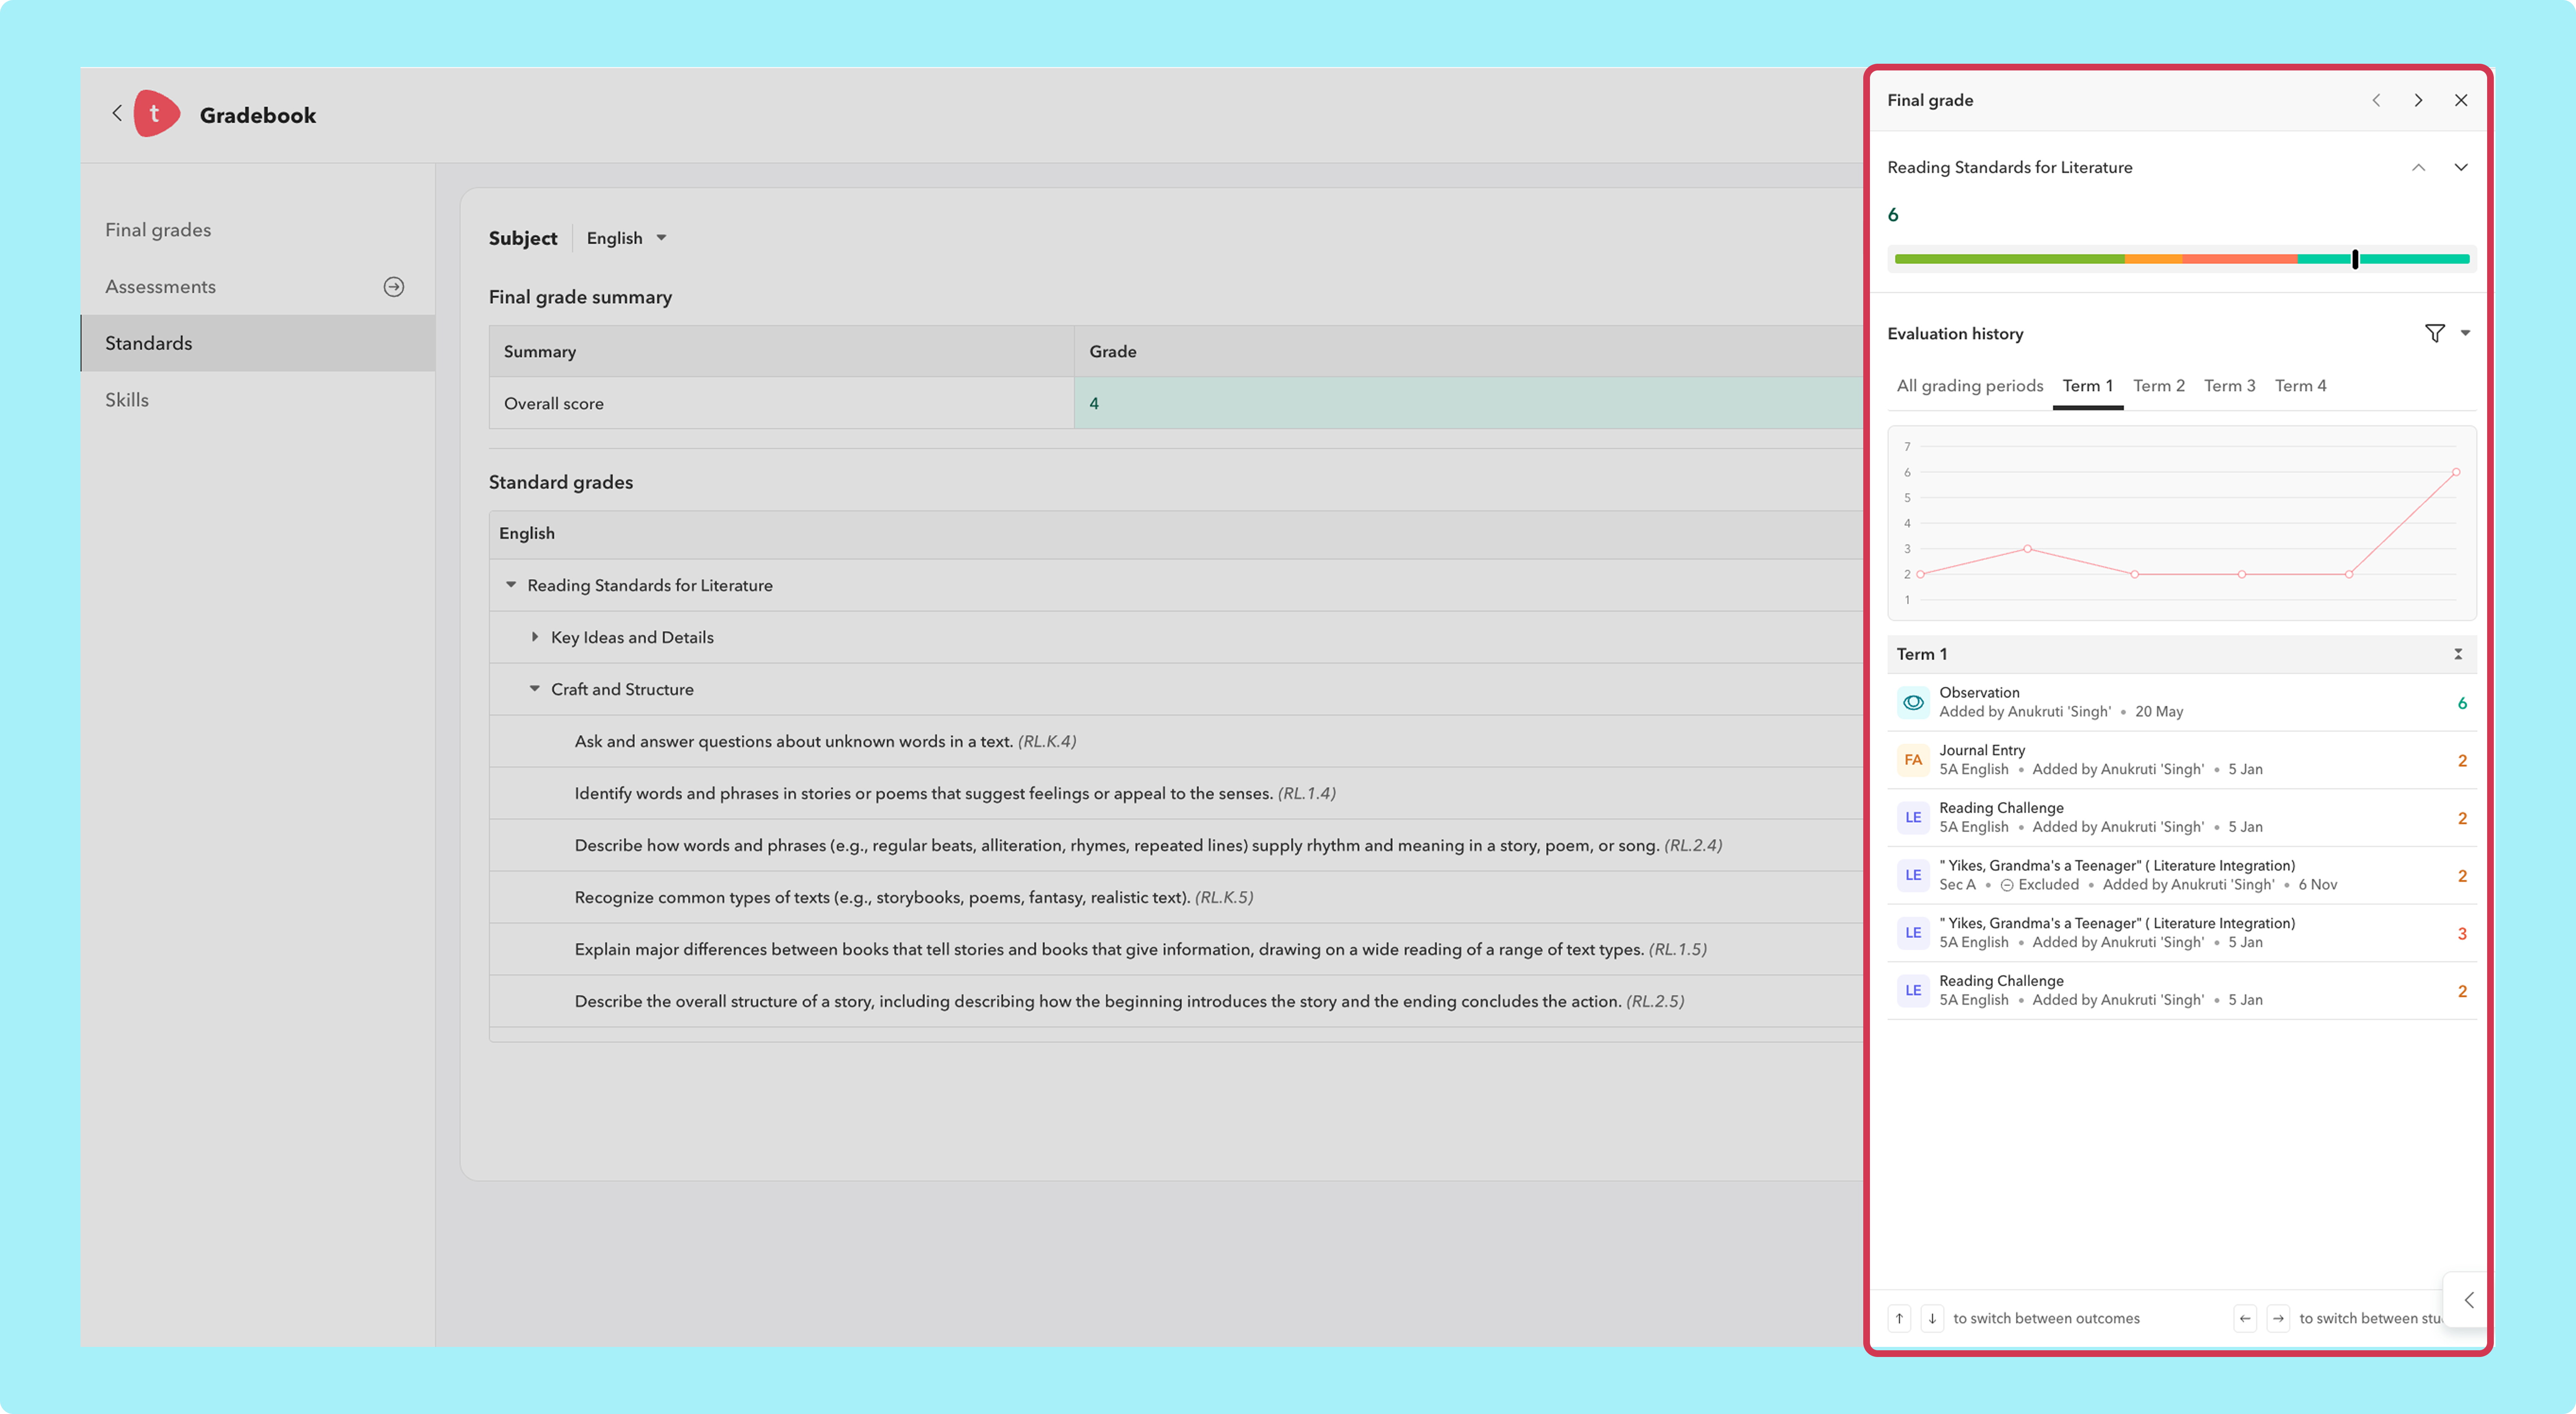Collapse the Term 1 evaluation list
The height and width of the screenshot is (1414, 2576).
click(x=2458, y=654)
